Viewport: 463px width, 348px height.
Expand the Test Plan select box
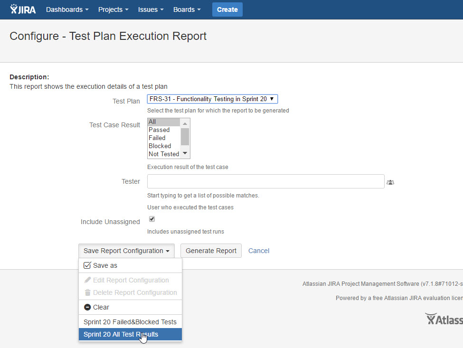click(x=212, y=99)
